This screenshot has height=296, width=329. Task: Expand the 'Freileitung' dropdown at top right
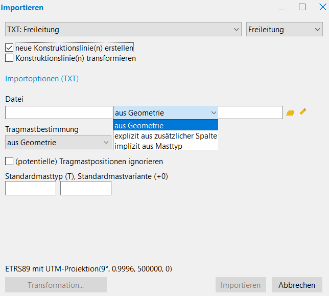coord(284,30)
